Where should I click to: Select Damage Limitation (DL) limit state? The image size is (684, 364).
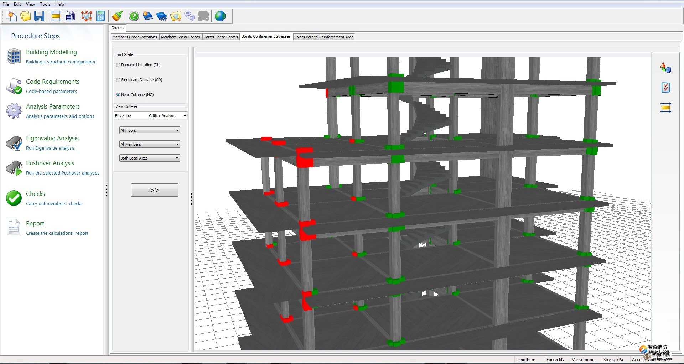pos(118,65)
